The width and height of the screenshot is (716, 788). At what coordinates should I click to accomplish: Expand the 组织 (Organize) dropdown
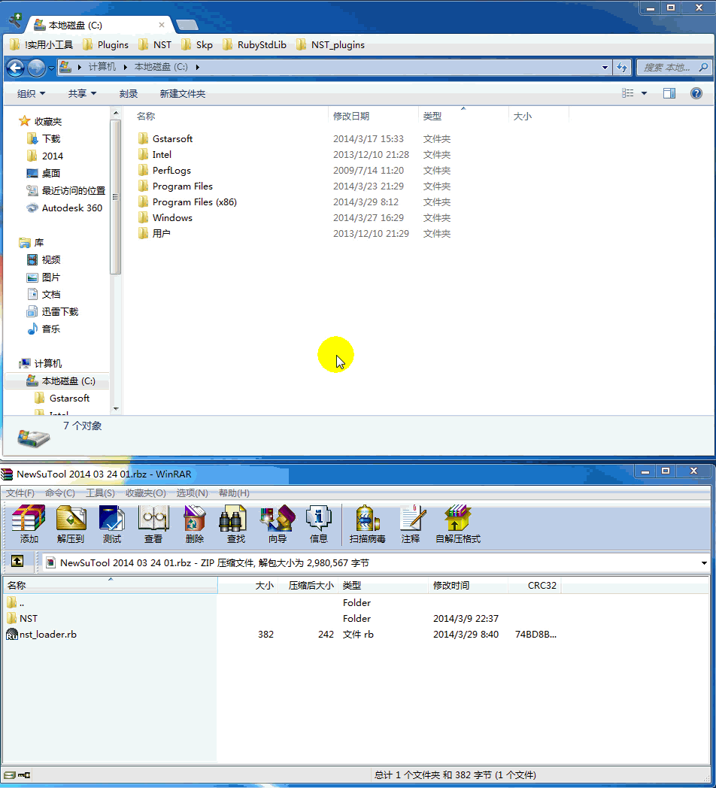[x=31, y=93]
